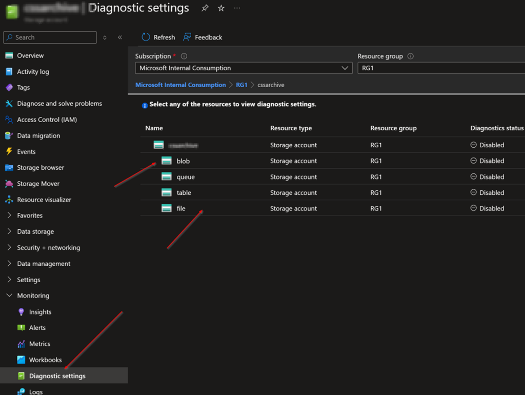Click the file resource icon
Viewport: 525px width, 395px height.
coord(167,208)
